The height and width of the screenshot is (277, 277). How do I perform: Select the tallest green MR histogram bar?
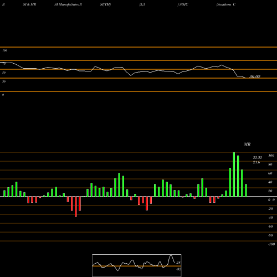pos(234,175)
